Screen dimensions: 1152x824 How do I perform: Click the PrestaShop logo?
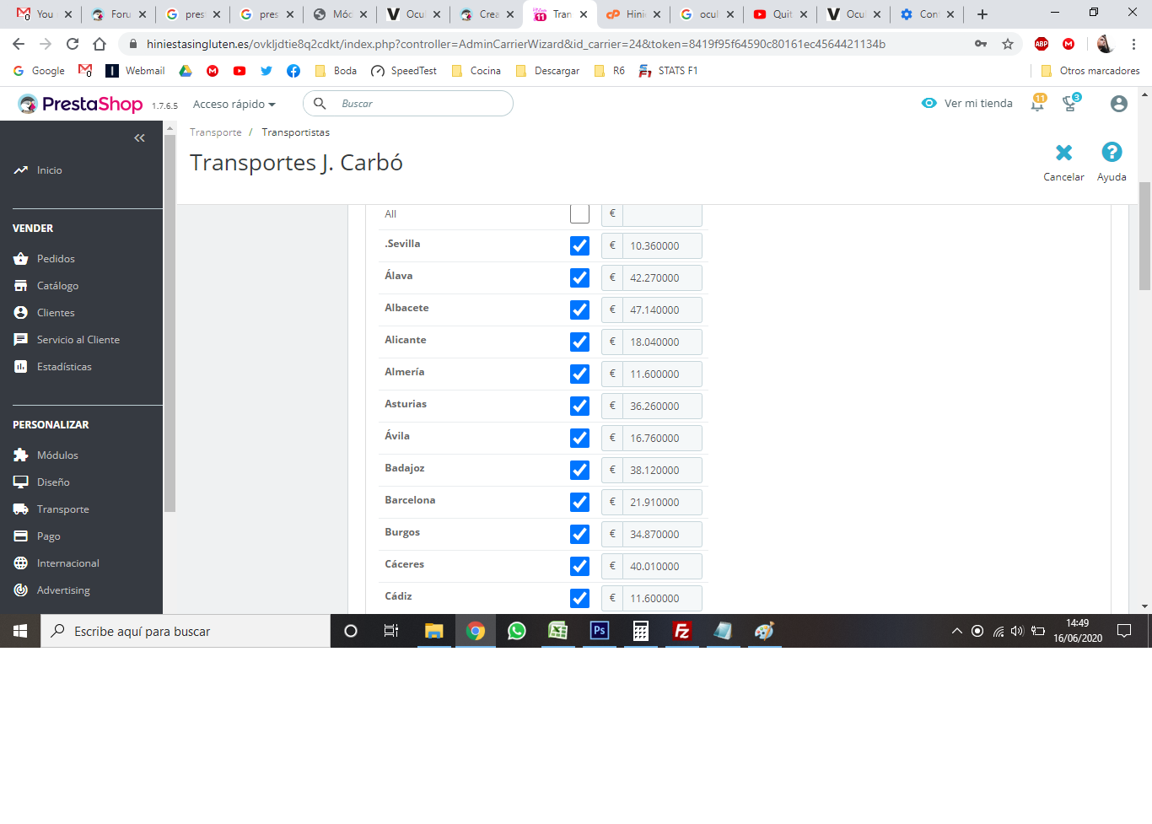(x=81, y=104)
